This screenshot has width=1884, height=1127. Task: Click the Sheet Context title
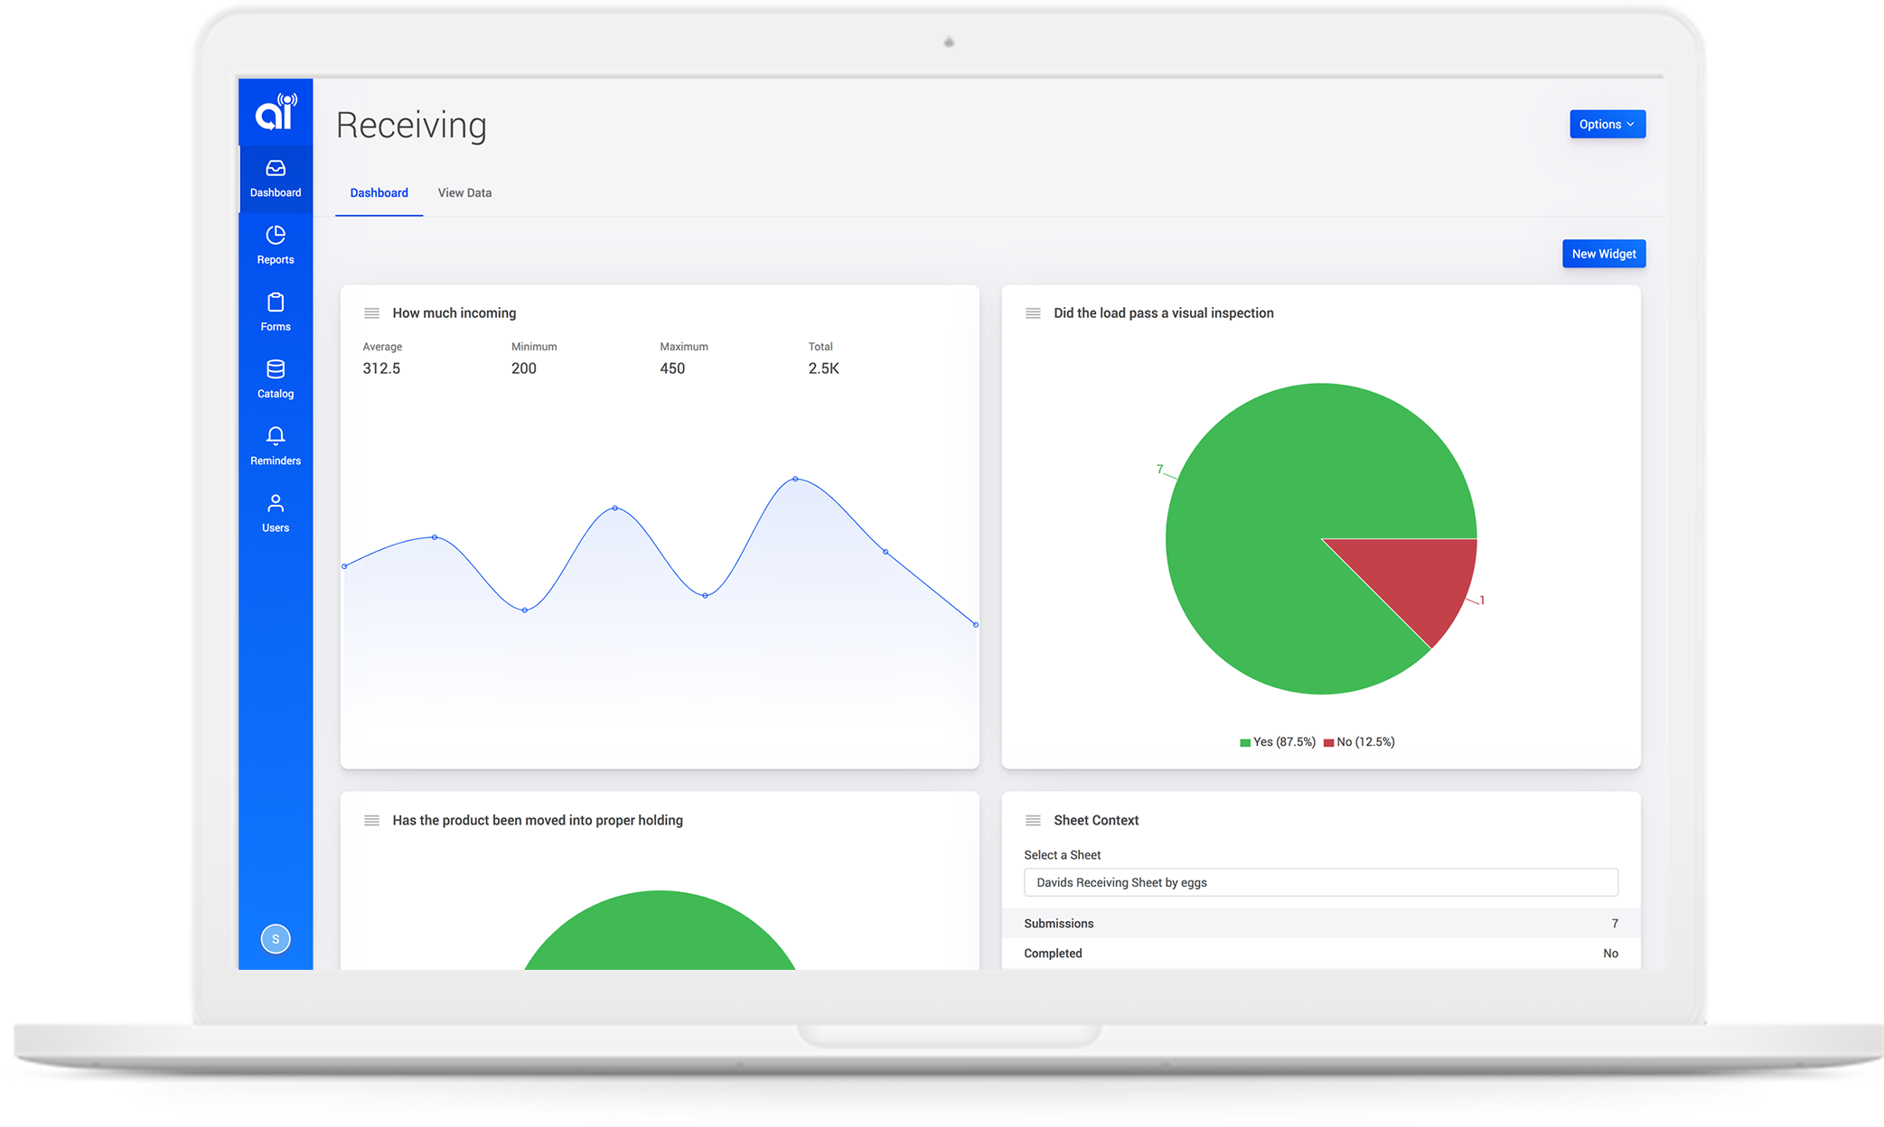[1096, 821]
